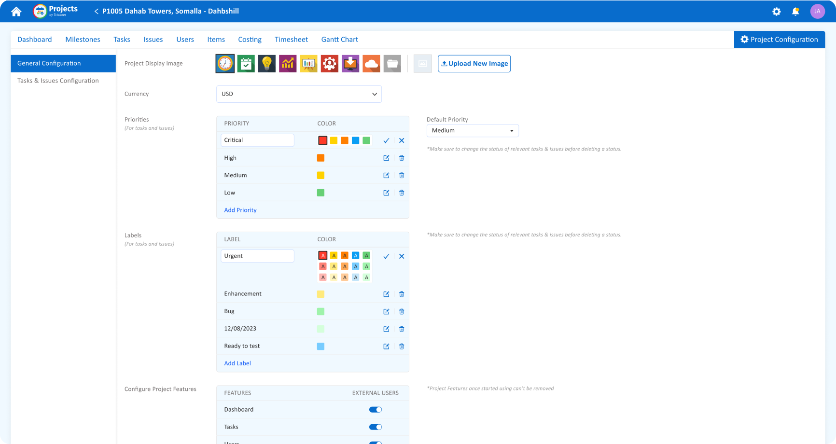Pick the green calendar project image

246,64
